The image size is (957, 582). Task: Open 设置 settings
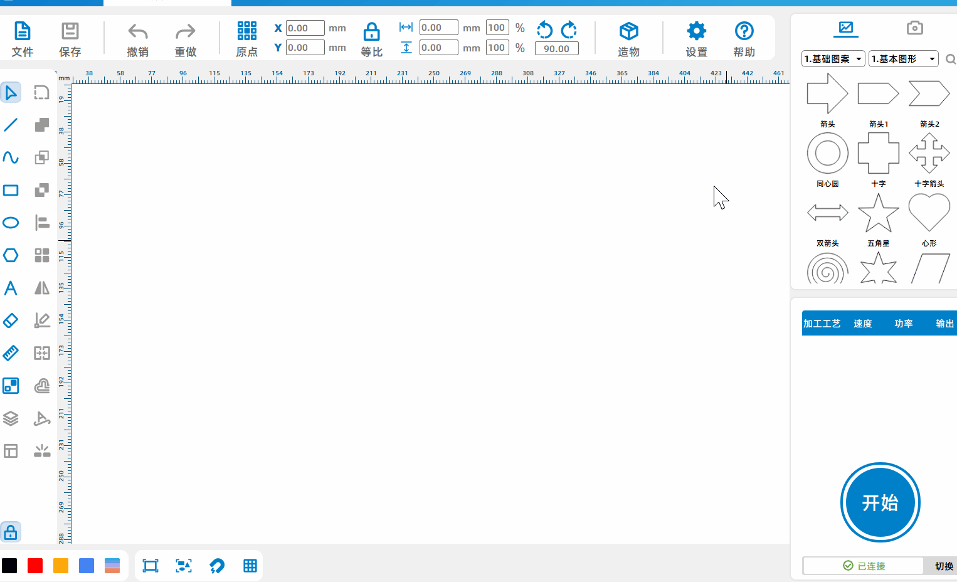pyautogui.click(x=696, y=39)
